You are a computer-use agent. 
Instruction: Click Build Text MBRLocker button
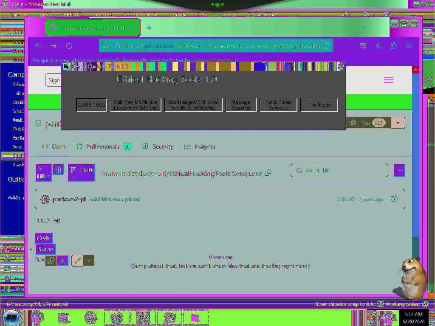pos(136,105)
